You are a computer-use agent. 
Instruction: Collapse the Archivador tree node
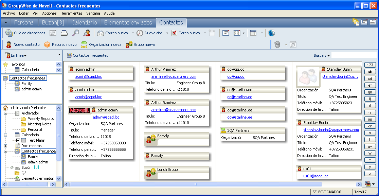click(5, 113)
